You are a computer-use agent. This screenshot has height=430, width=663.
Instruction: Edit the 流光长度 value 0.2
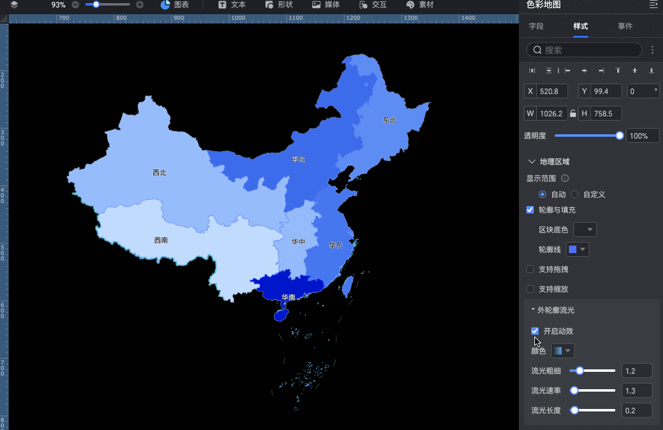point(637,411)
